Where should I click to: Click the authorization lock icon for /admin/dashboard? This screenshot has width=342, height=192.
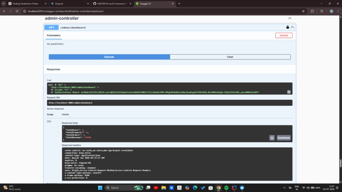tap(287, 27)
